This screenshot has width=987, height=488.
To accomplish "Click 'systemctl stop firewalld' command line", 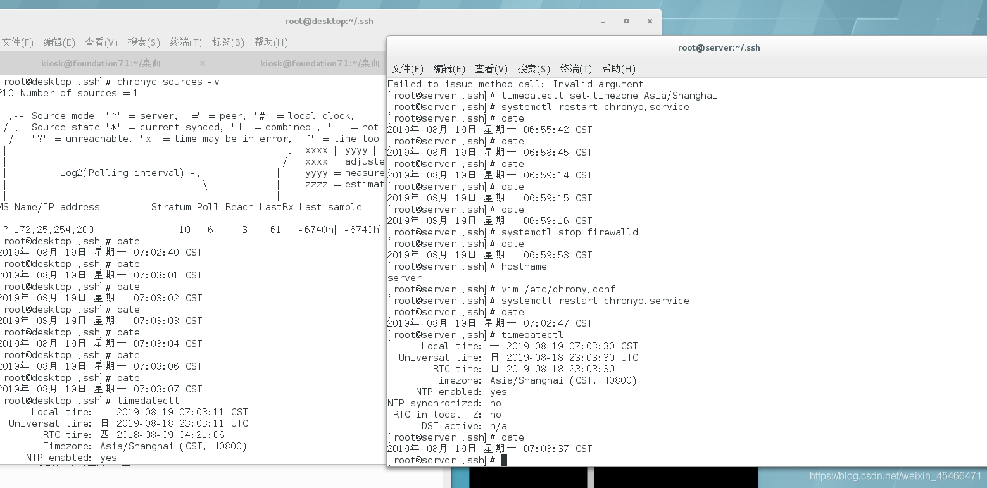I will click(513, 232).
